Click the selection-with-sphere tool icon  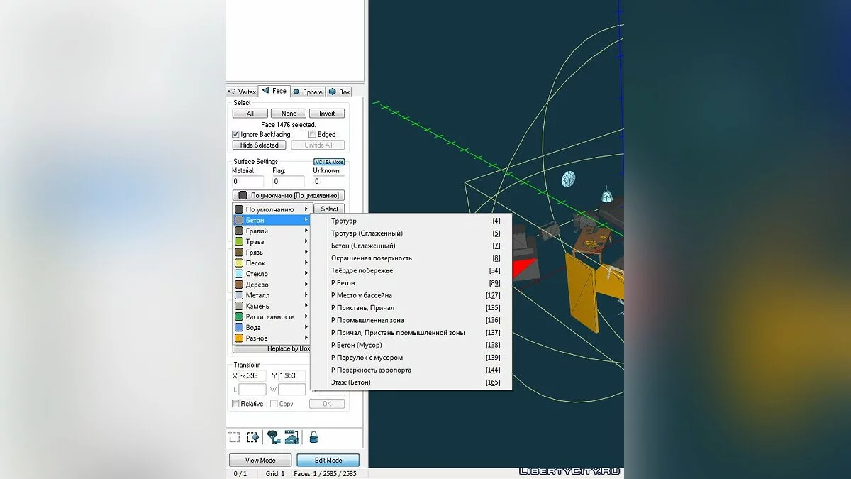[252, 437]
